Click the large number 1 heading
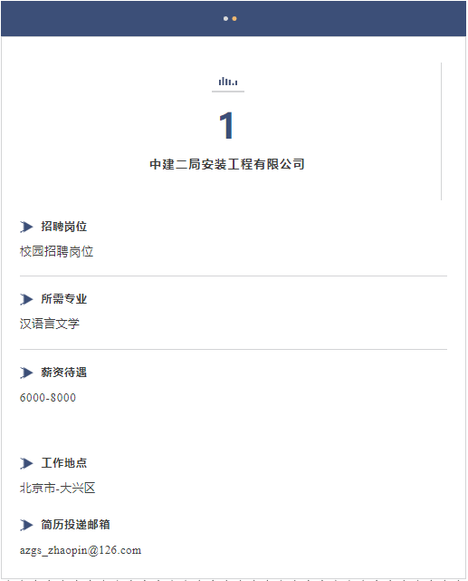The image size is (468, 581). pyautogui.click(x=226, y=126)
